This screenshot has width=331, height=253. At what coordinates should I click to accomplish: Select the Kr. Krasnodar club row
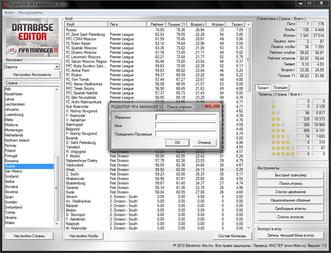click(155, 228)
